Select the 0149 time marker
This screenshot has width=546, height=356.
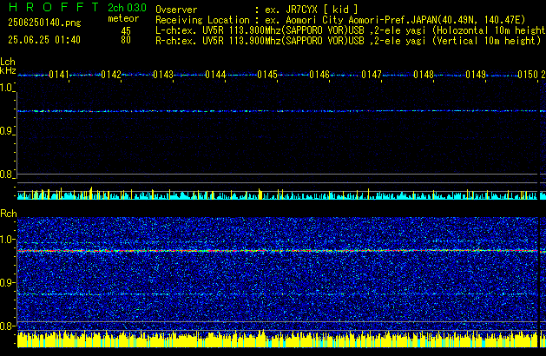(x=476, y=75)
